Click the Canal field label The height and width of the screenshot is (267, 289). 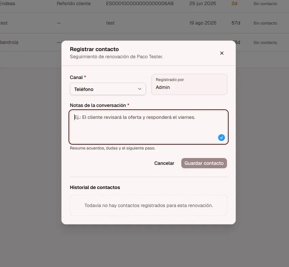76,77
